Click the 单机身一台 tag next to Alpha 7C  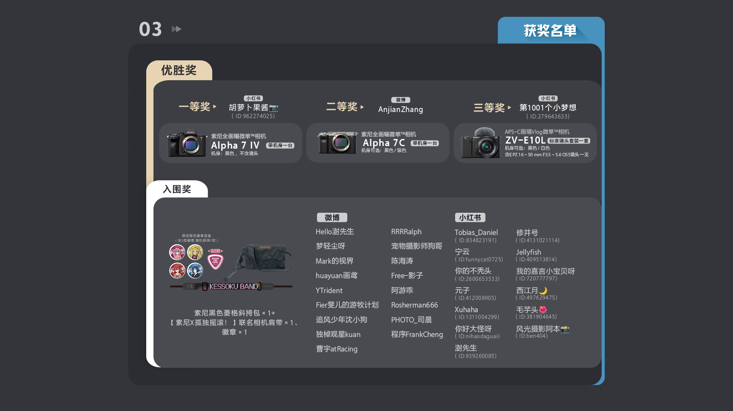(425, 143)
